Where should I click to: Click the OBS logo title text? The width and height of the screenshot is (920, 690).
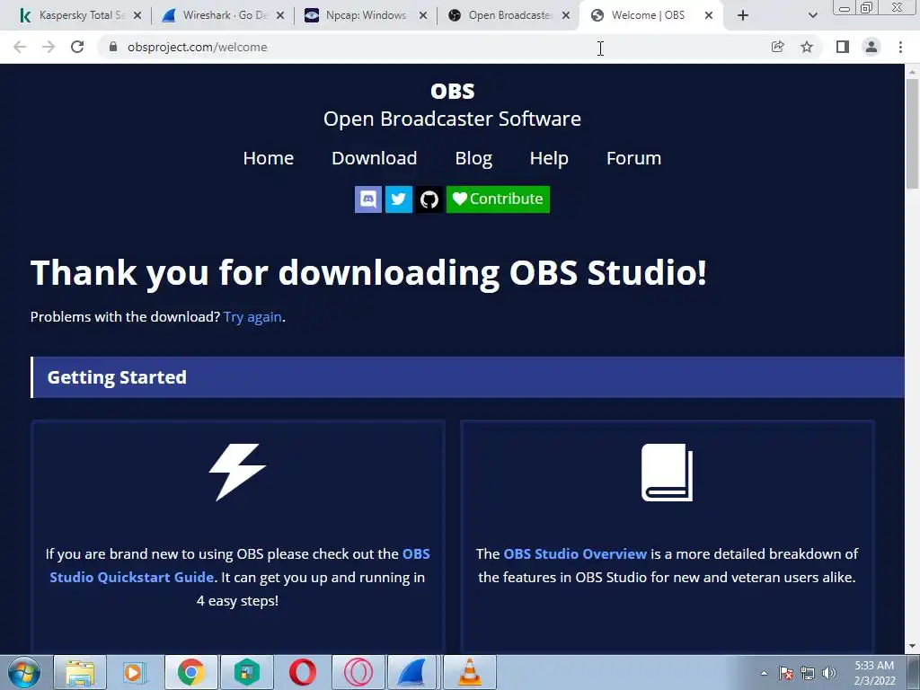[453, 91]
